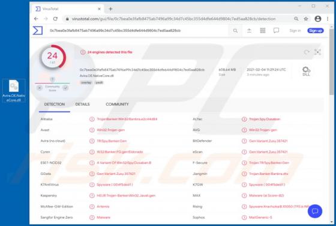Viewport: 336px width, 226px height.
Task: Click the Sign up button
Action: tap(316, 31)
